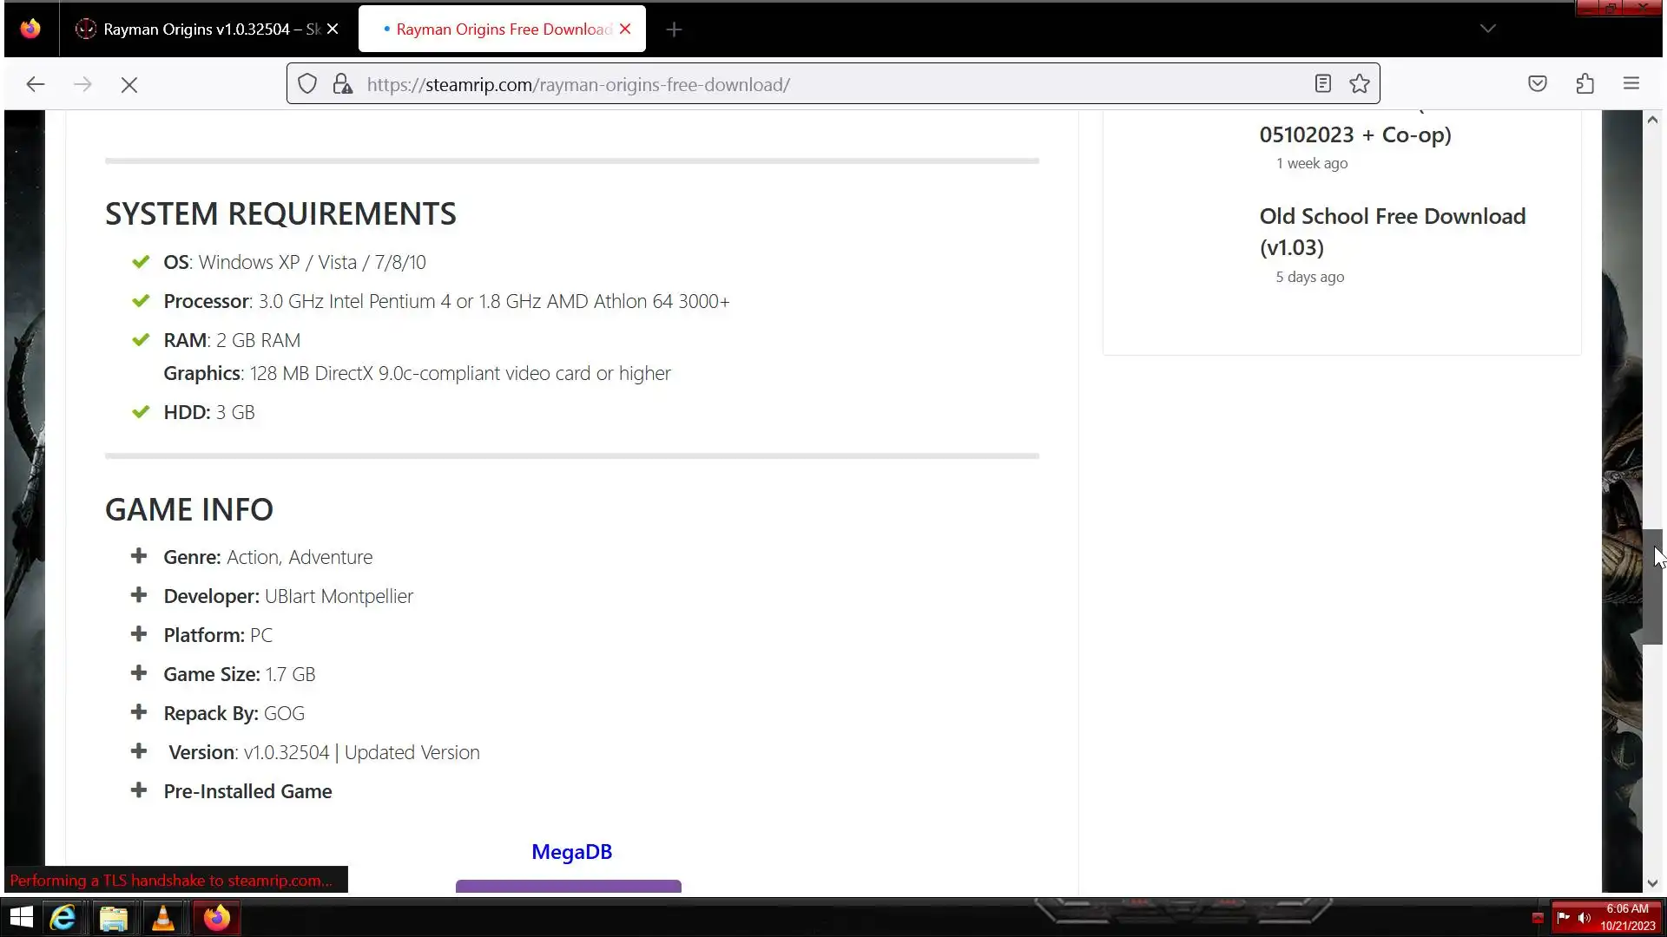Open Save to Pocket icon
Viewport: 1667px width, 937px height.
(1538, 84)
